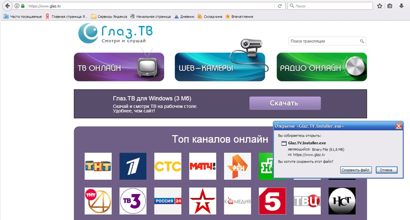Open the Глаз.ТВ logo homepage

pyautogui.click(x=115, y=33)
